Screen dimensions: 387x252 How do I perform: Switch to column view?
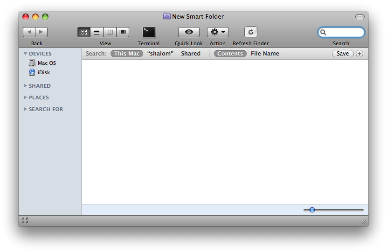(110, 32)
